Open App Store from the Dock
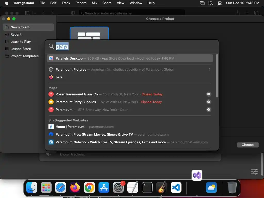The height and width of the screenshot is (198, 264). tap(104, 187)
